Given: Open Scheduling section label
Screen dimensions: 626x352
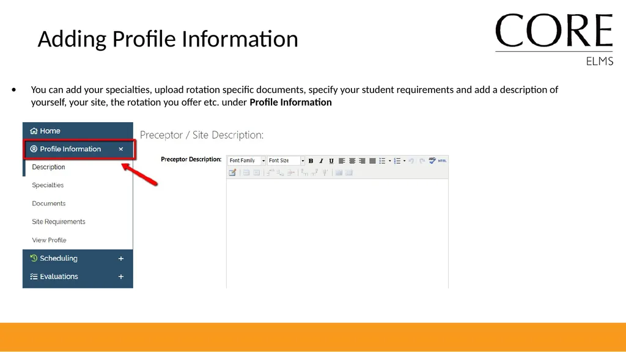Looking at the screenshot, I should tap(59, 258).
